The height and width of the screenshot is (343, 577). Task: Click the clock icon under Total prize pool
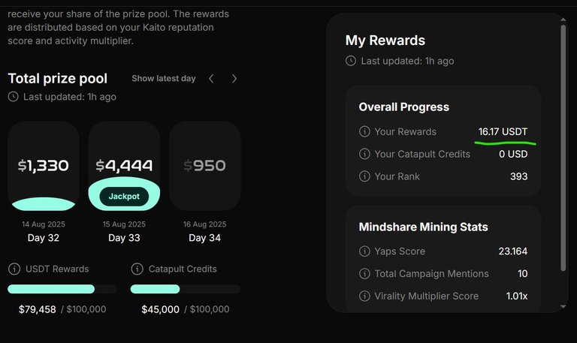pyautogui.click(x=14, y=97)
